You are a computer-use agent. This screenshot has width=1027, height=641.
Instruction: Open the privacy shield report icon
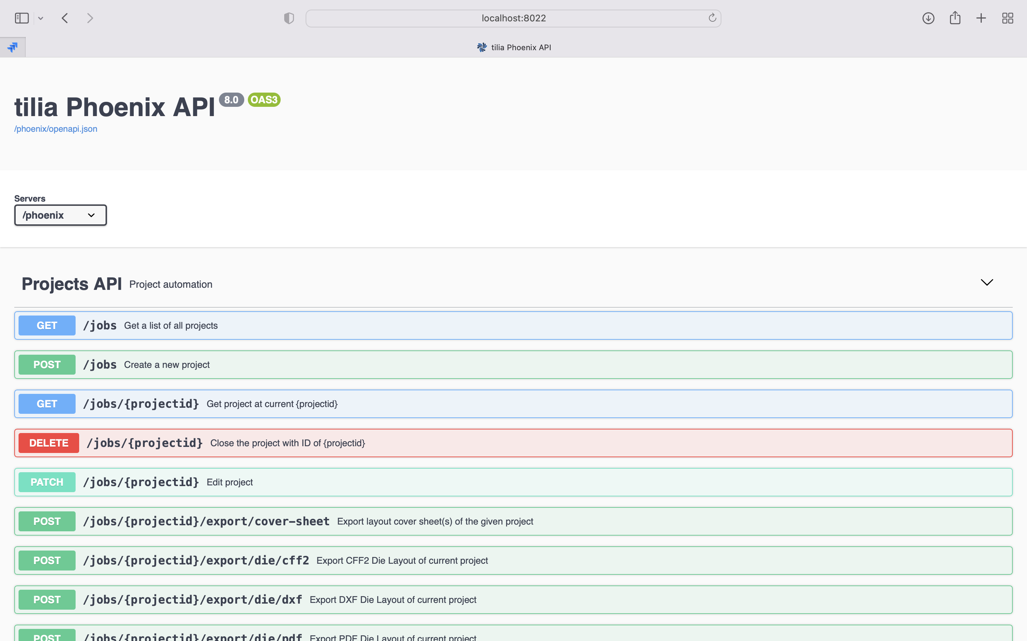(x=289, y=18)
